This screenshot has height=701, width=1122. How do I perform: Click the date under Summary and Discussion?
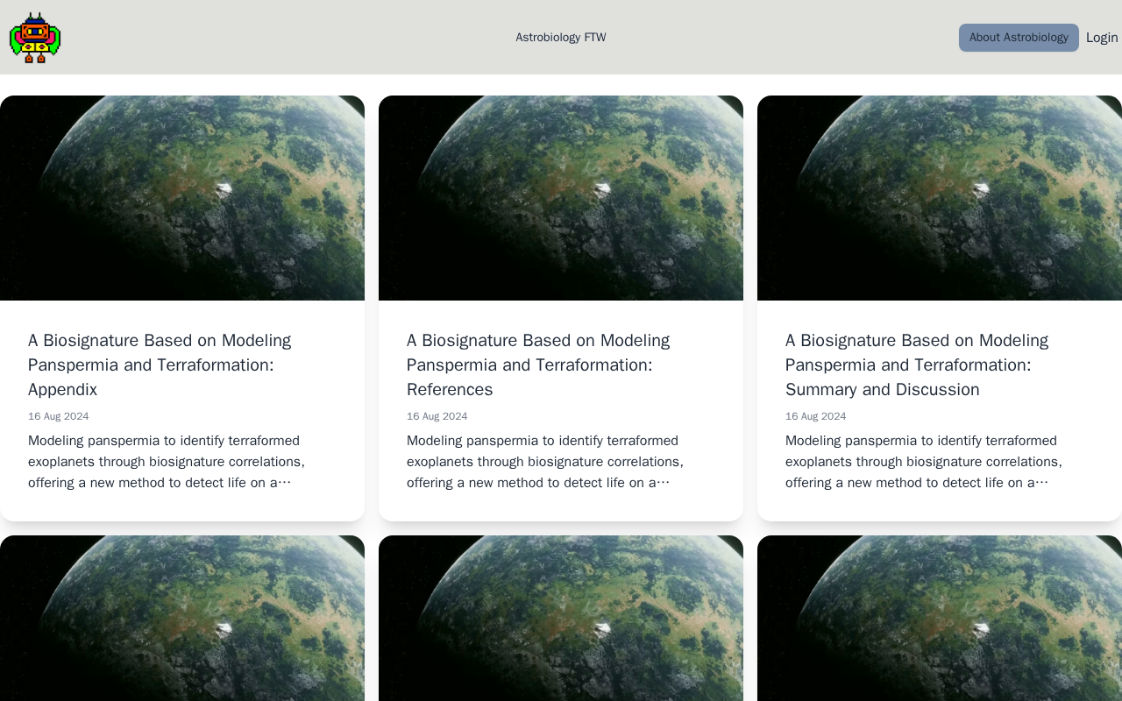[x=816, y=416]
